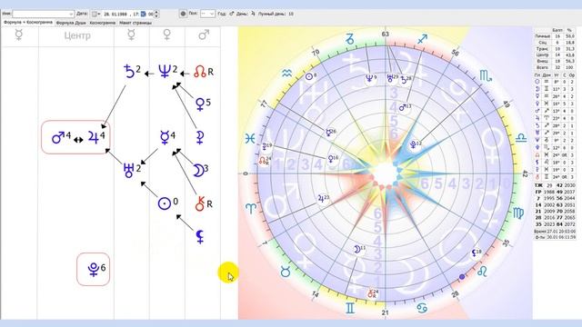Open the Пол gender dropdown
582x327 pixels.
207,14
